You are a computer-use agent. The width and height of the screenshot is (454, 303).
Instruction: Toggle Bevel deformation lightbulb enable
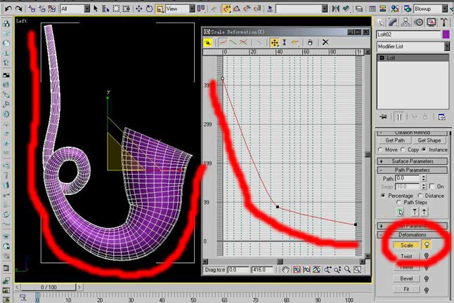[426, 278]
